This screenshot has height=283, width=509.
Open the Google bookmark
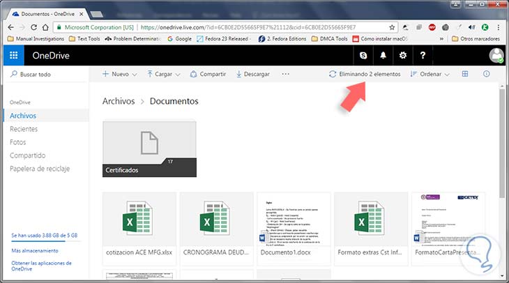[x=179, y=38]
